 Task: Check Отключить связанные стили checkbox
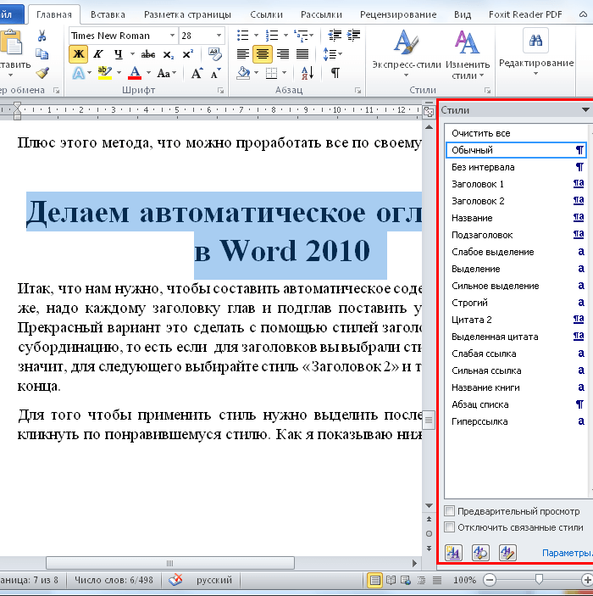(x=449, y=526)
